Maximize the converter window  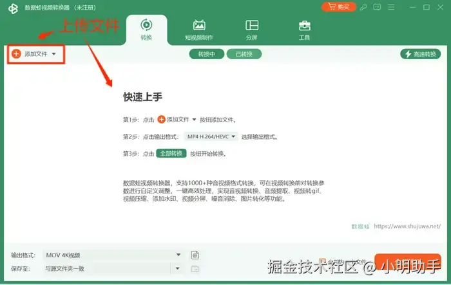[427, 7]
